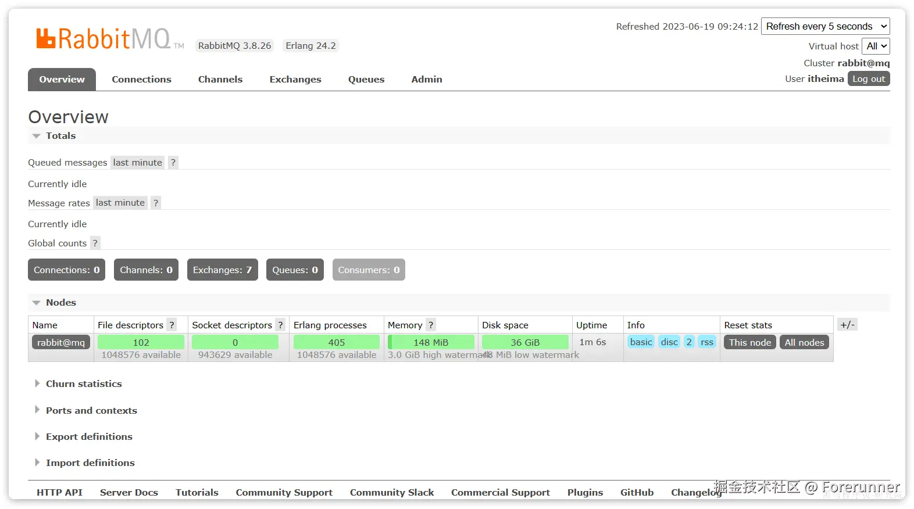Open the HTTP API link
Screen dimensions: 914x509
59,492
